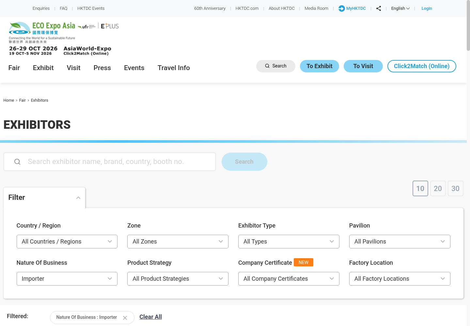
Task: Open the Travel Info menu
Action: point(174,68)
